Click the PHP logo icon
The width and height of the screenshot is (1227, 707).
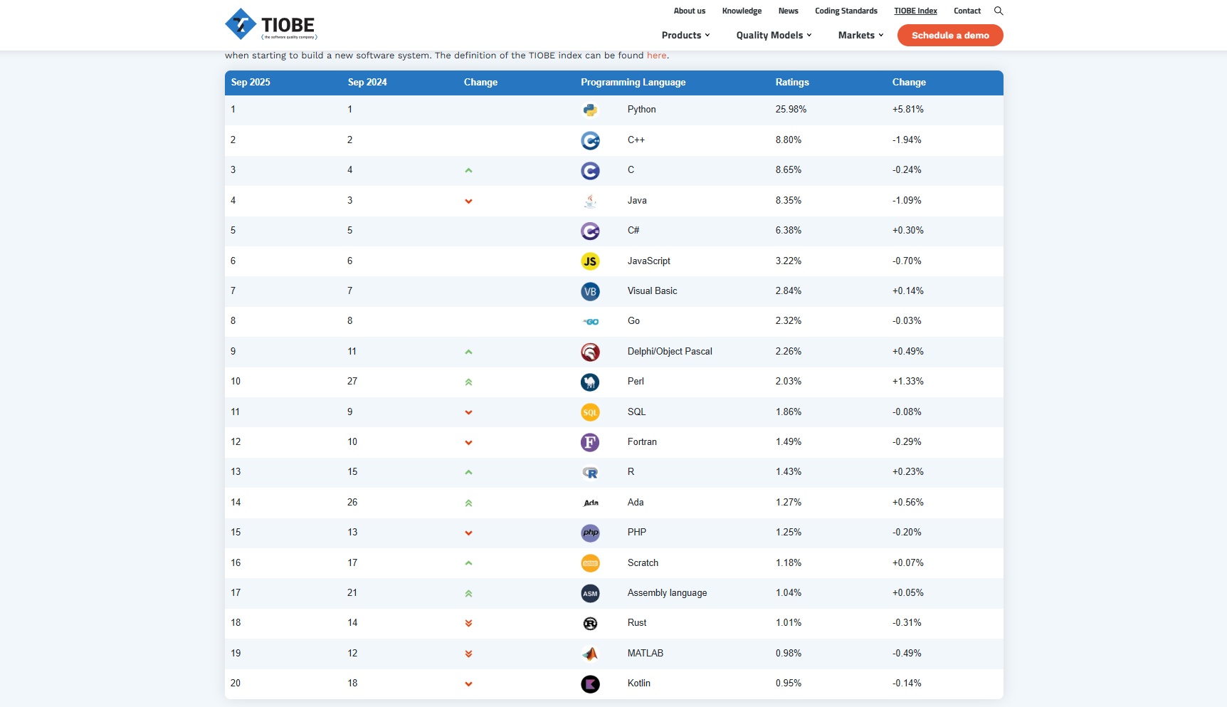click(x=590, y=533)
